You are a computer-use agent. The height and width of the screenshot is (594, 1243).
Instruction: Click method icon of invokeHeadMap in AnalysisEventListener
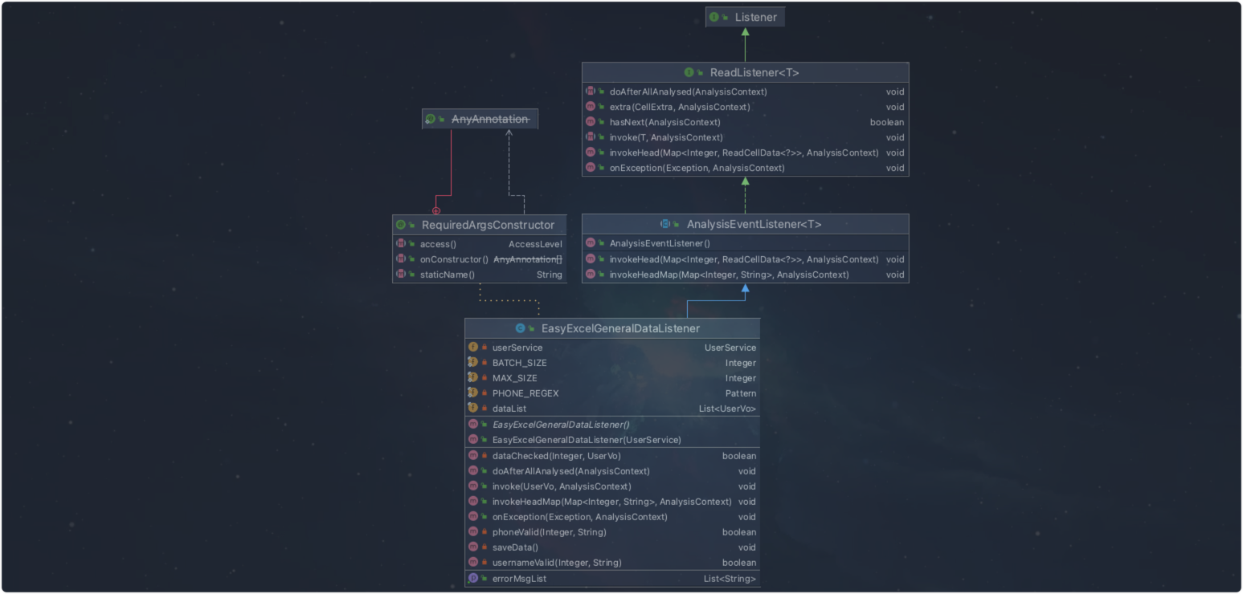point(591,275)
